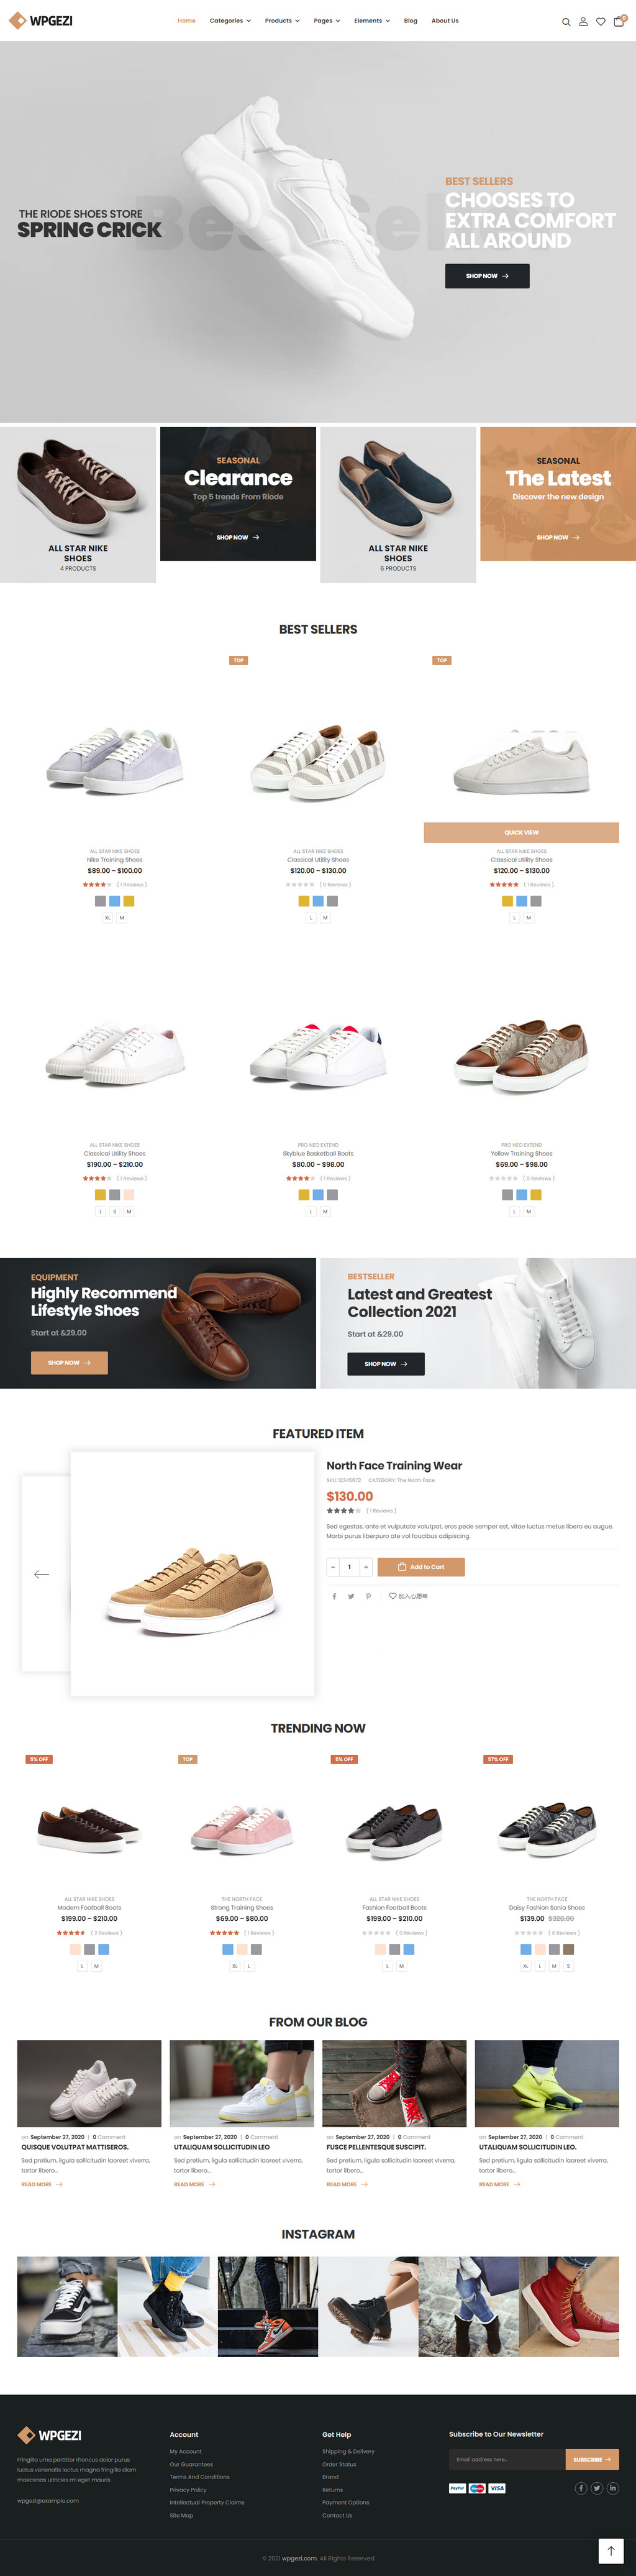Viewport: 636px width, 2576px height.
Task: Expand the Products dropdown menu
Action: pos(283,21)
